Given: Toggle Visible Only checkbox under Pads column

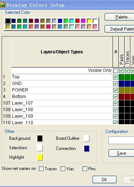Looking at the screenshot, I should 121,70.
